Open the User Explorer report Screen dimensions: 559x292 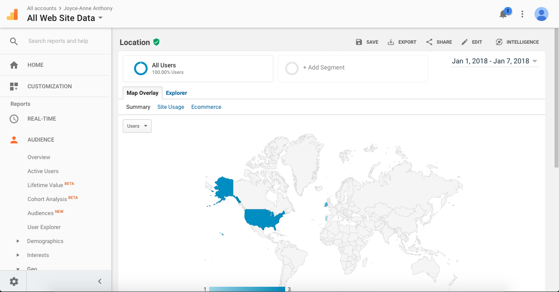44,227
